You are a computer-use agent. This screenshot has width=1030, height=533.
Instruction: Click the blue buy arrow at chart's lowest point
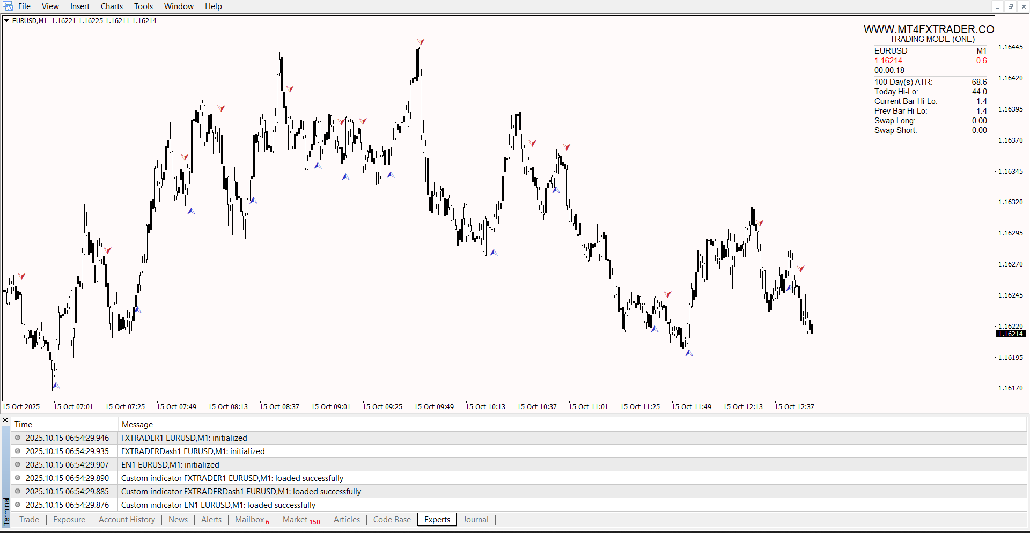pyautogui.click(x=56, y=386)
